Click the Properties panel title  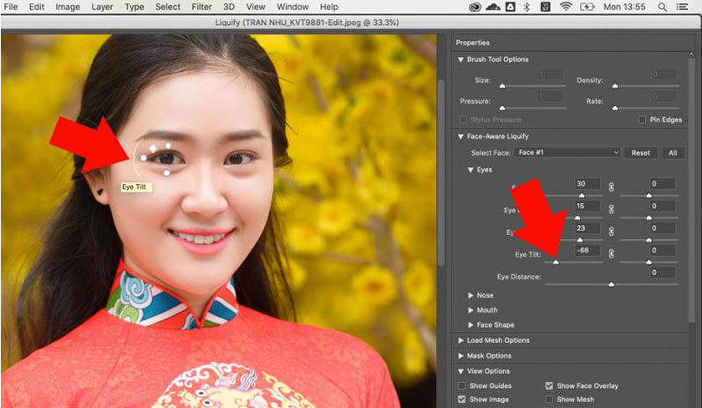point(472,43)
